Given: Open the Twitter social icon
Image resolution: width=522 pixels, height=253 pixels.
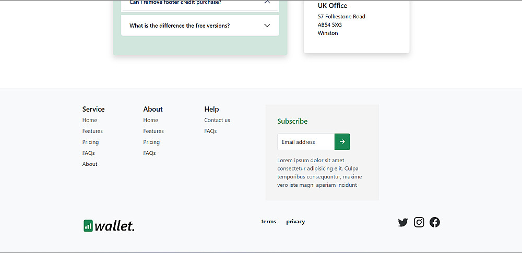Looking at the screenshot, I should 402,222.
